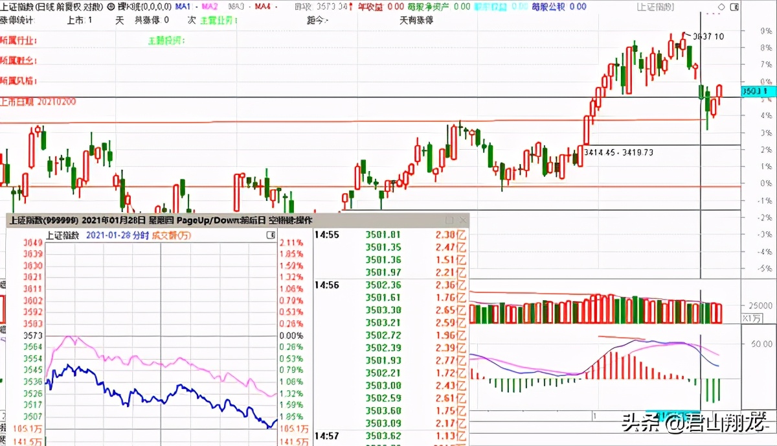Click the 3637.10 peak price label
The width and height of the screenshot is (777, 446).
(708, 36)
